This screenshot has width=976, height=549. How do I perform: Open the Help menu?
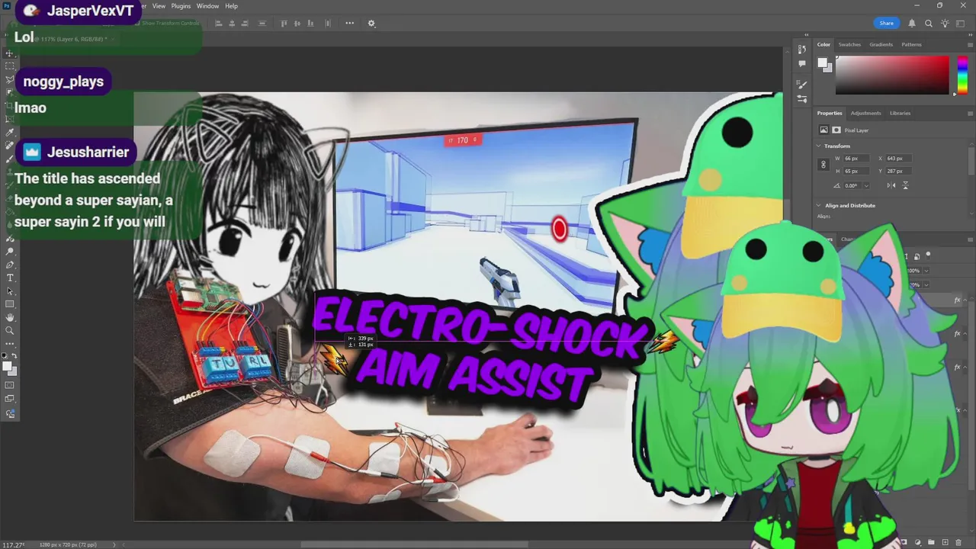point(231,6)
